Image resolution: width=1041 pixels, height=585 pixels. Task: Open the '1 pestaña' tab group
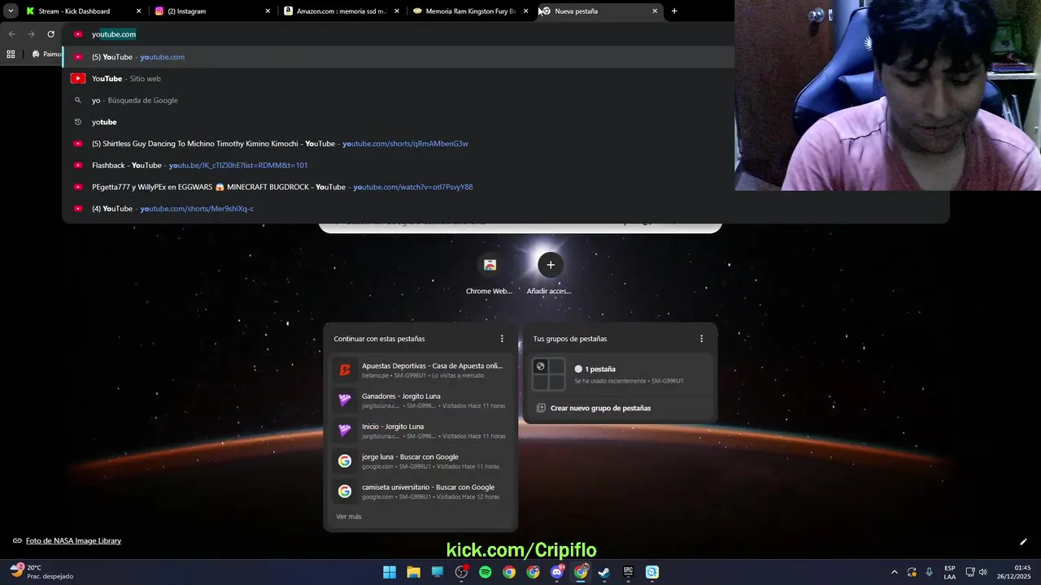(621, 375)
